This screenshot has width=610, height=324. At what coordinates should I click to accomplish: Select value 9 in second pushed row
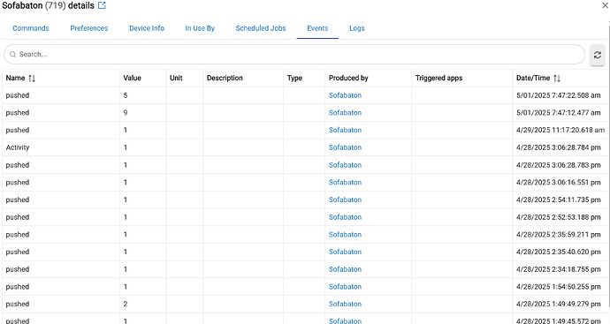[x=126, y=113]
